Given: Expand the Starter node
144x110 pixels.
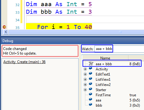Looking at the screenshot, I should 85,90.
